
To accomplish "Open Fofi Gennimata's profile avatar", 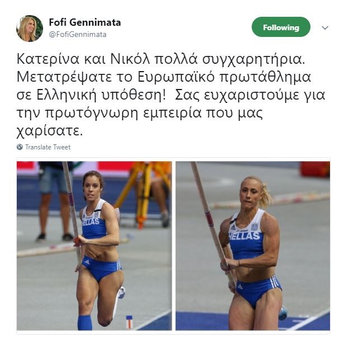I will click(30, 29).
